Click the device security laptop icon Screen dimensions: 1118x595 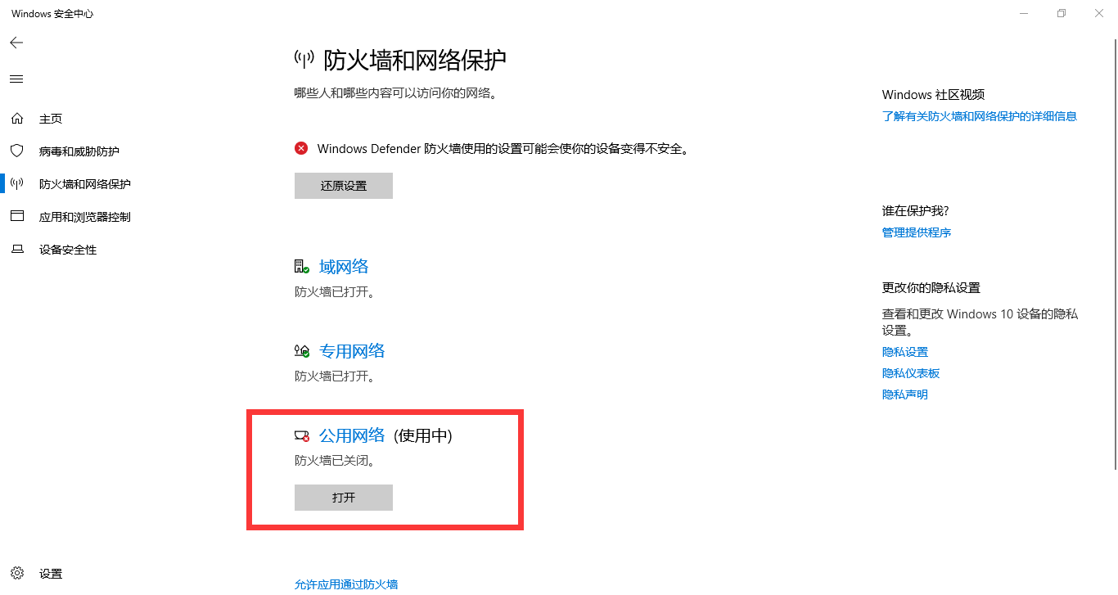tap(16, 250)
